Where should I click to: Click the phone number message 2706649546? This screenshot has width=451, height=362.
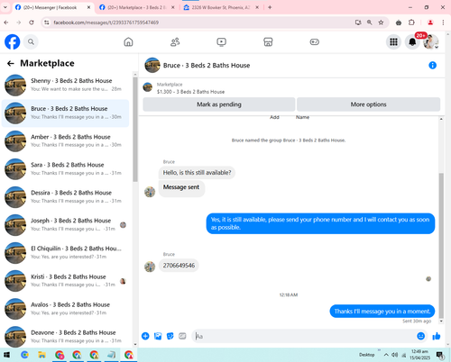pyautogui.click(x=179, y=266)
